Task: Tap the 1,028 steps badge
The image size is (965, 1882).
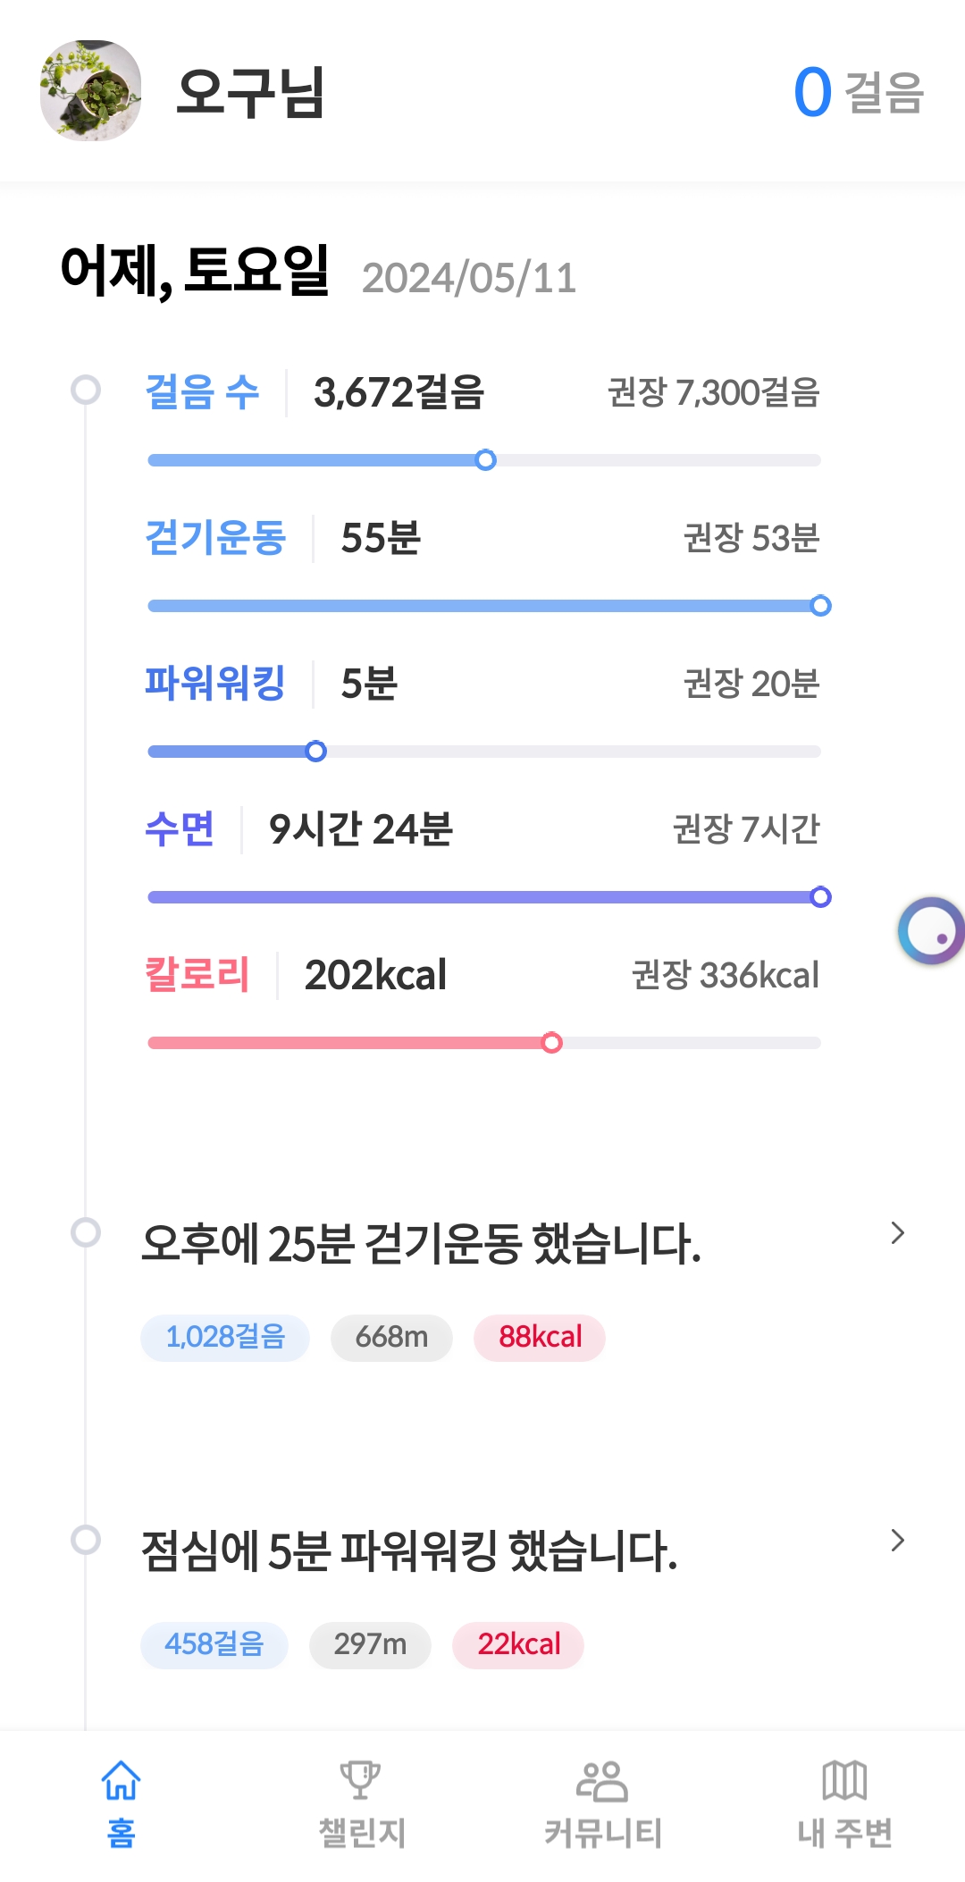Action: 225,1338
